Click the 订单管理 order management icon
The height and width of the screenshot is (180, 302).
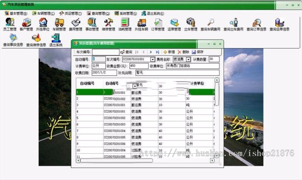[158, 22]
